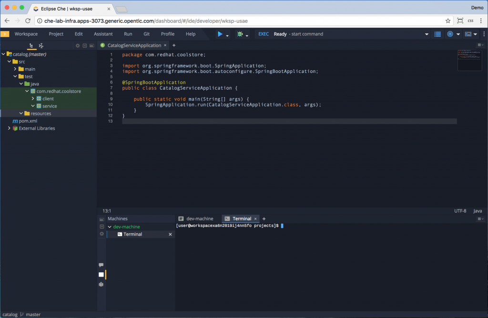Click the code minimap preview

tap(469, 60)
